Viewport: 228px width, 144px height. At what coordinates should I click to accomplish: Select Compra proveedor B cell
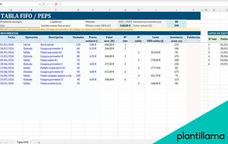coord(56,56)
